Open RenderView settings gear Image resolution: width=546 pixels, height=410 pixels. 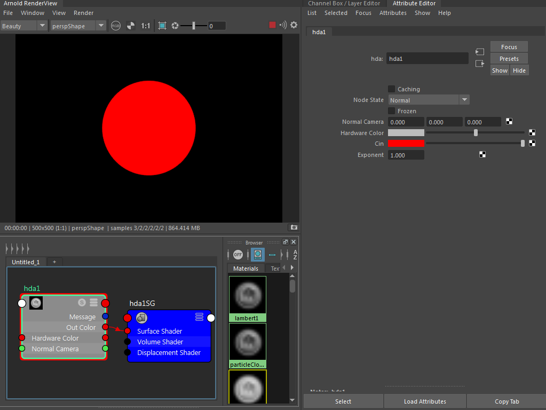pyautogui.click(x=294, y=25)
